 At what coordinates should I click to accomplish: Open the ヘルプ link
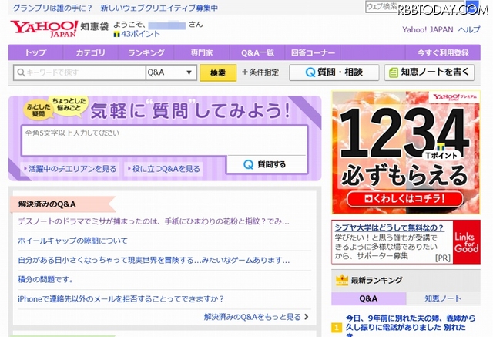coord(469,29)
